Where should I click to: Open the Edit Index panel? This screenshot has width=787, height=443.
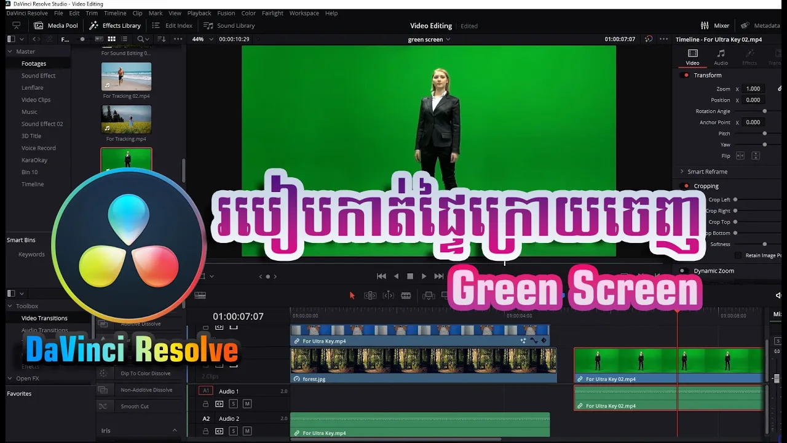click(x=172, y=25)
